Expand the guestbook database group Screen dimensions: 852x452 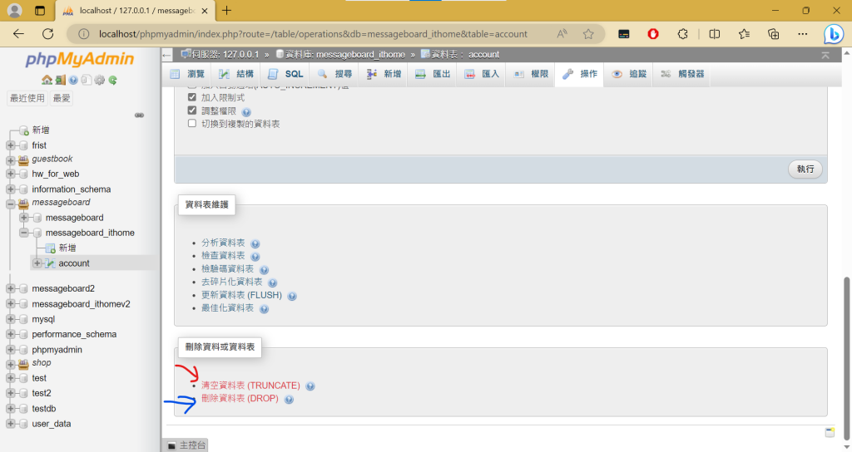pyautogui.click(x=10, y=160)
